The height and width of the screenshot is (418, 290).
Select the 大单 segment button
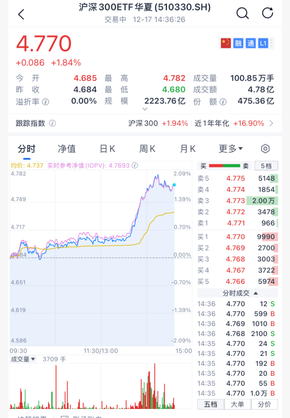(x=237, y=404)
